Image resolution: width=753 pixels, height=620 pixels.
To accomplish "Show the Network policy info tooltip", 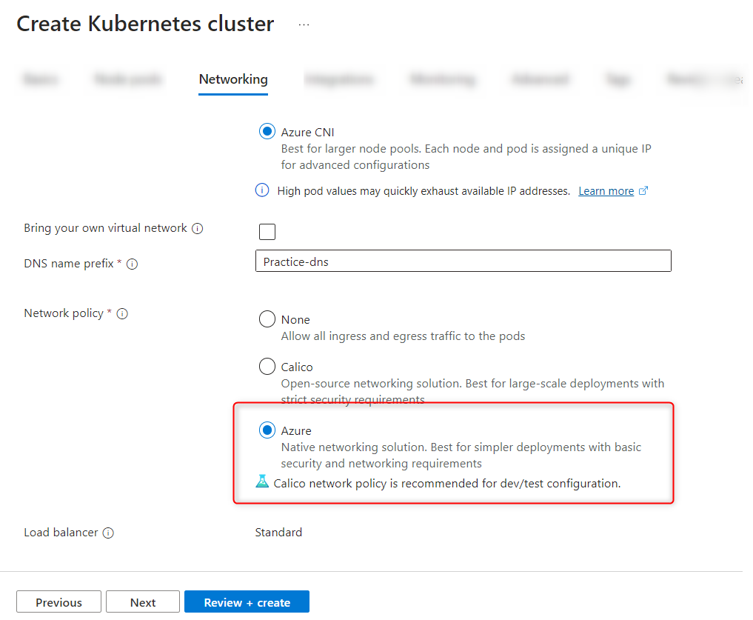I will 123,313.
